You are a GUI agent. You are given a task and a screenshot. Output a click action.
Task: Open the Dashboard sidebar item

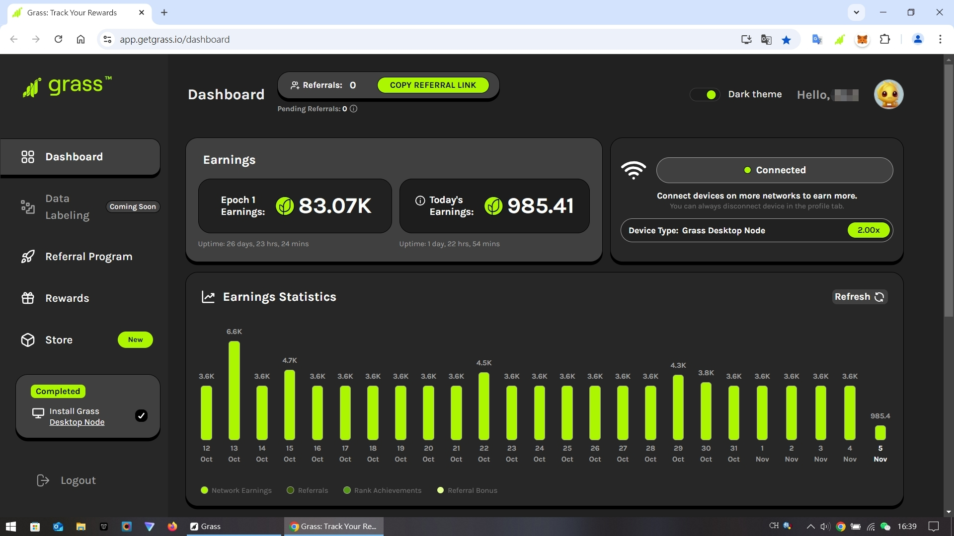pos(80,157)
